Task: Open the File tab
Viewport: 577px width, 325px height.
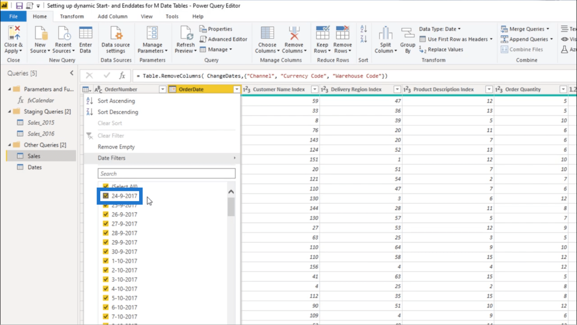Action: click(x=13, y=16)
